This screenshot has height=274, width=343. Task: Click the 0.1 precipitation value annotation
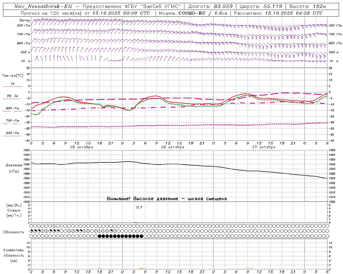tap(139, 207)
